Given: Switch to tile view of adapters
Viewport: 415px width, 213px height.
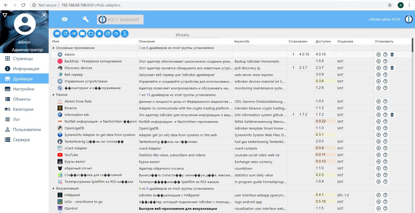Looking at the screenshot, I should (57, 33).
